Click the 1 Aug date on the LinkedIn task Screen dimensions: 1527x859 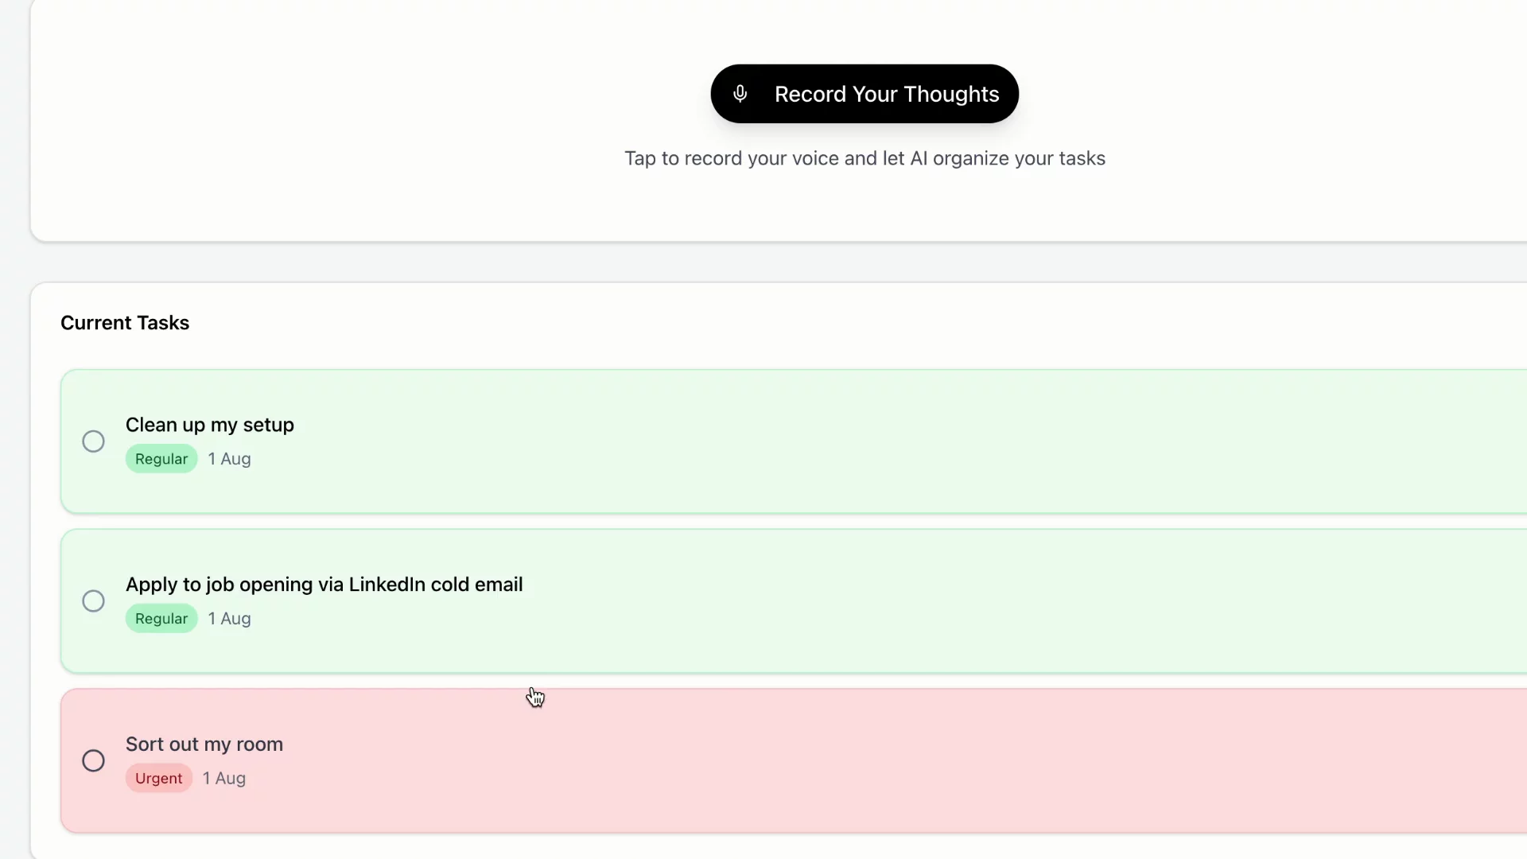pyautogui.click(x=229, y=619)
